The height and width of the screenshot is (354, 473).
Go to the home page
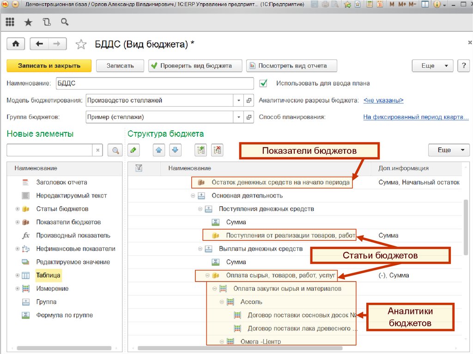16,44
